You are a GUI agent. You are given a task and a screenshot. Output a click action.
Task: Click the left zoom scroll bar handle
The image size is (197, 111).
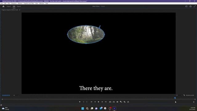(x=2, y=99)
